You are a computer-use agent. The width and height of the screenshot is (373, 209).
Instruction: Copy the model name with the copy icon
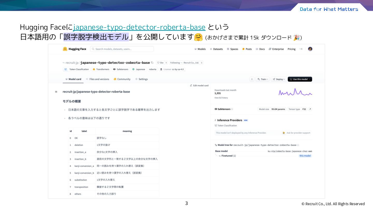[152, 63]
